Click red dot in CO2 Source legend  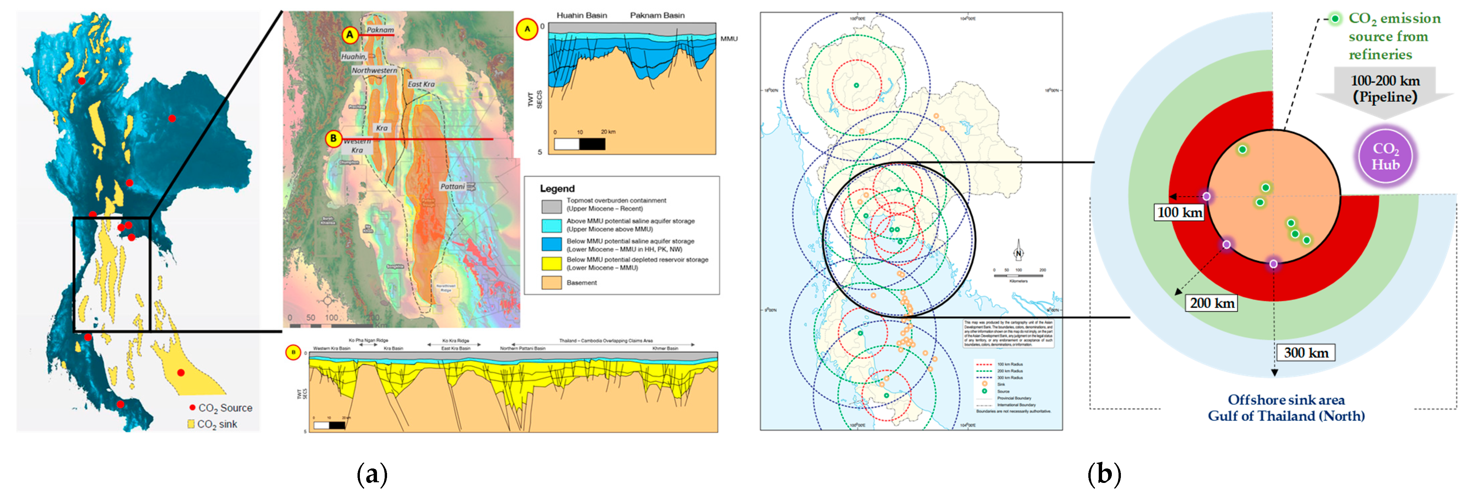(x=192, y=408)
